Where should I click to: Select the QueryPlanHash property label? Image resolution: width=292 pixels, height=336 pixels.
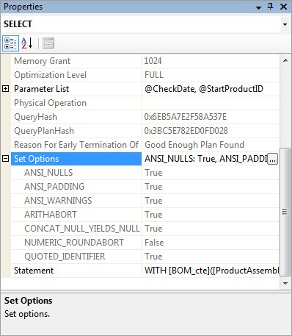tap(44, 131)
